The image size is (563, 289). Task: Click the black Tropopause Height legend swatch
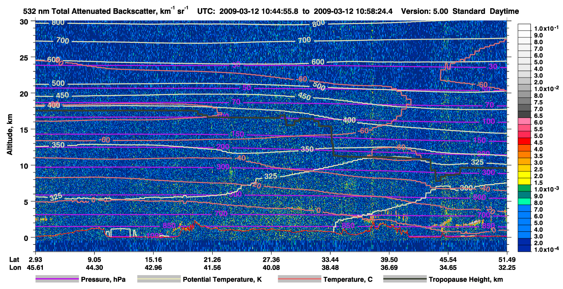[404, 280]
